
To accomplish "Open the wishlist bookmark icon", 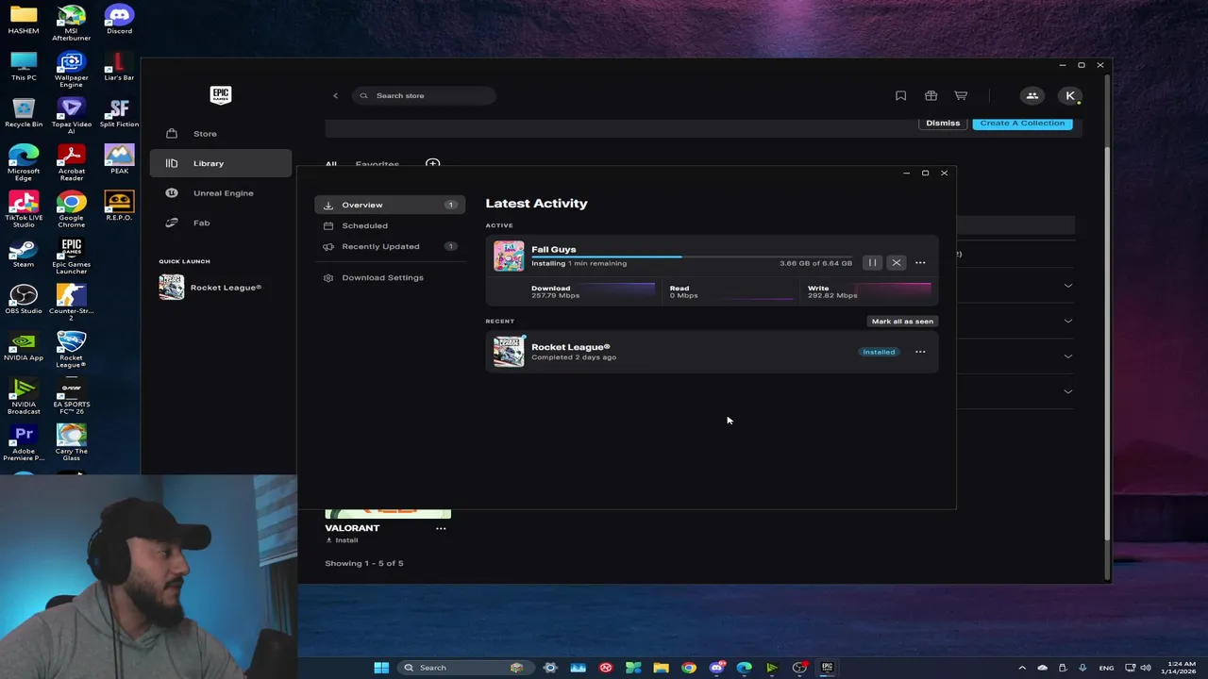I will click(x=900, y=95).
